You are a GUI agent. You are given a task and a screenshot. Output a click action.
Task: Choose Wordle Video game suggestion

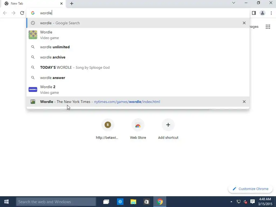[138, 35]
